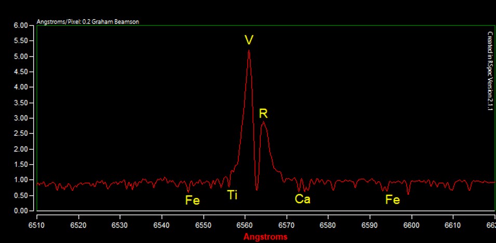Click the 6600 x-axis tick label
Viewport: 496px width, 243px height.
(x=411, y=226)
